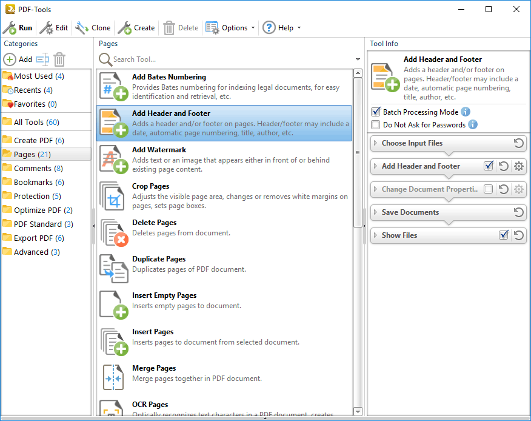Select the Most Used category
This screenshot has height=421, width=531.
point(46,76)
